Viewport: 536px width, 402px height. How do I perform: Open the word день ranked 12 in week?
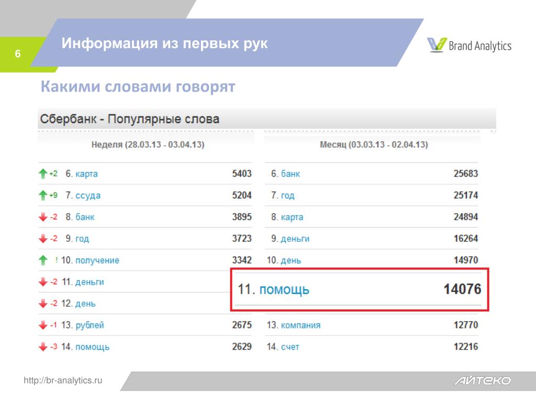click(85, 304)
